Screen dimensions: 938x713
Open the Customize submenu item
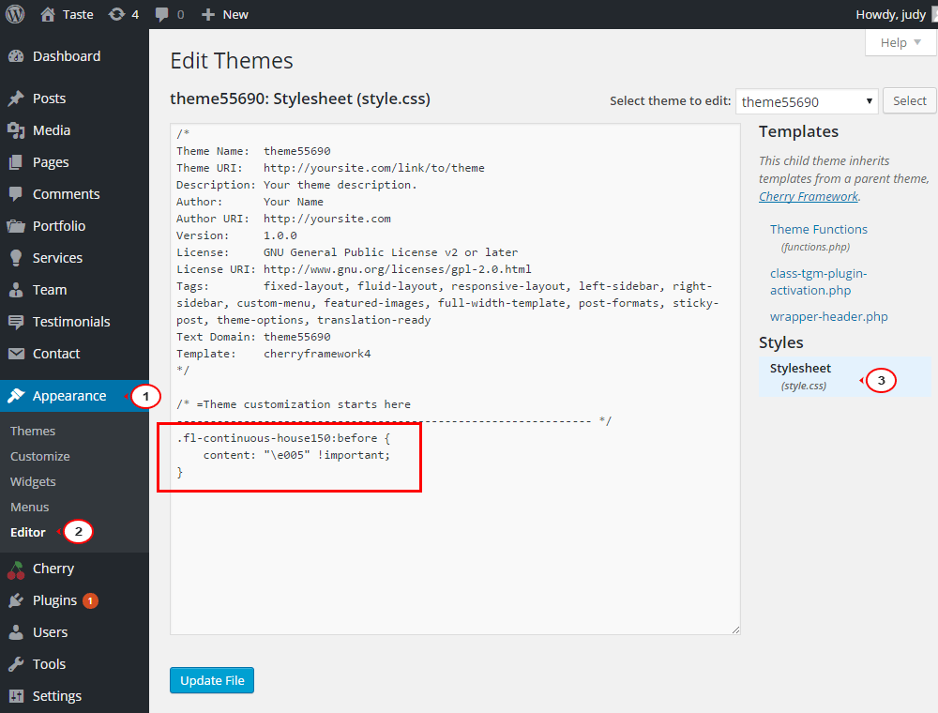40,456
